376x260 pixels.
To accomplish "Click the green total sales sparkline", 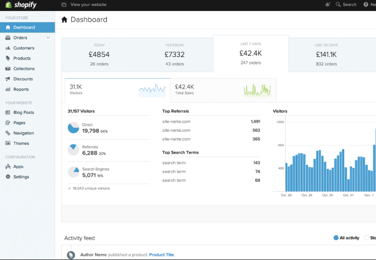I will (257, 90).
